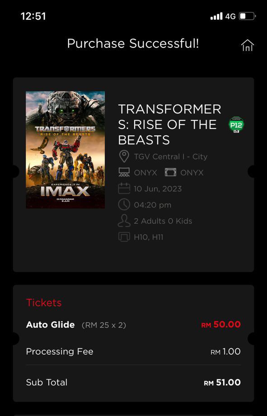Click the Processing Fee row
This screenshot has width=267, height=416.
(x=60, y=351)
